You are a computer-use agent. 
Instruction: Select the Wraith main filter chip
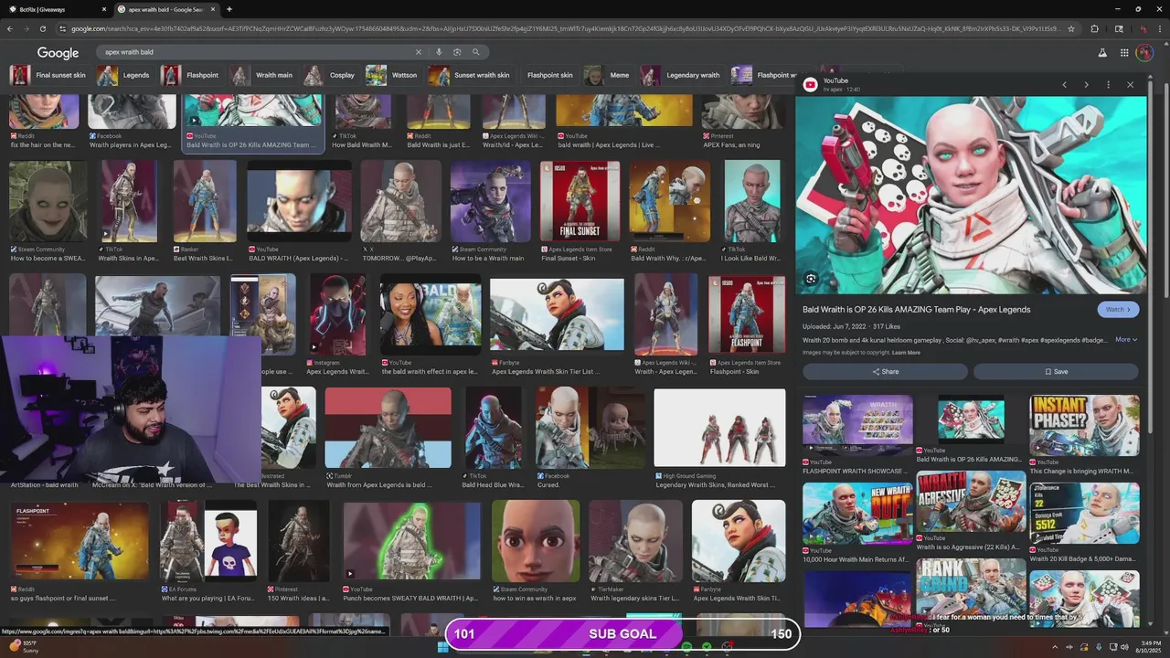click(x=263, y=75)
